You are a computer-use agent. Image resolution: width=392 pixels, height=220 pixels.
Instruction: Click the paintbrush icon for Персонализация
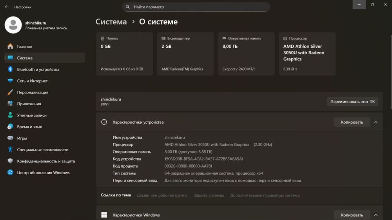pyautogui.click(x=10, y=92)
